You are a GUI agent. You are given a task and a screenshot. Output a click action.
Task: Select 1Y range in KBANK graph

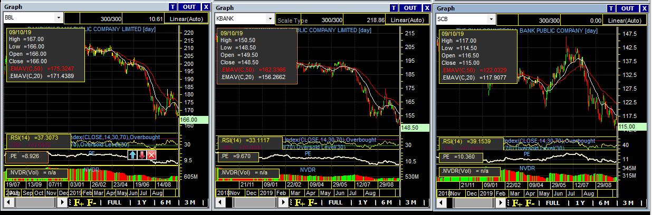pos(362,202)
